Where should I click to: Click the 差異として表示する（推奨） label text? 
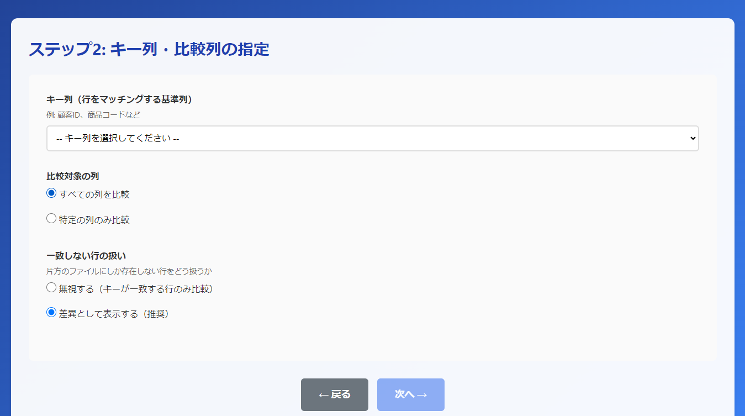114,314
